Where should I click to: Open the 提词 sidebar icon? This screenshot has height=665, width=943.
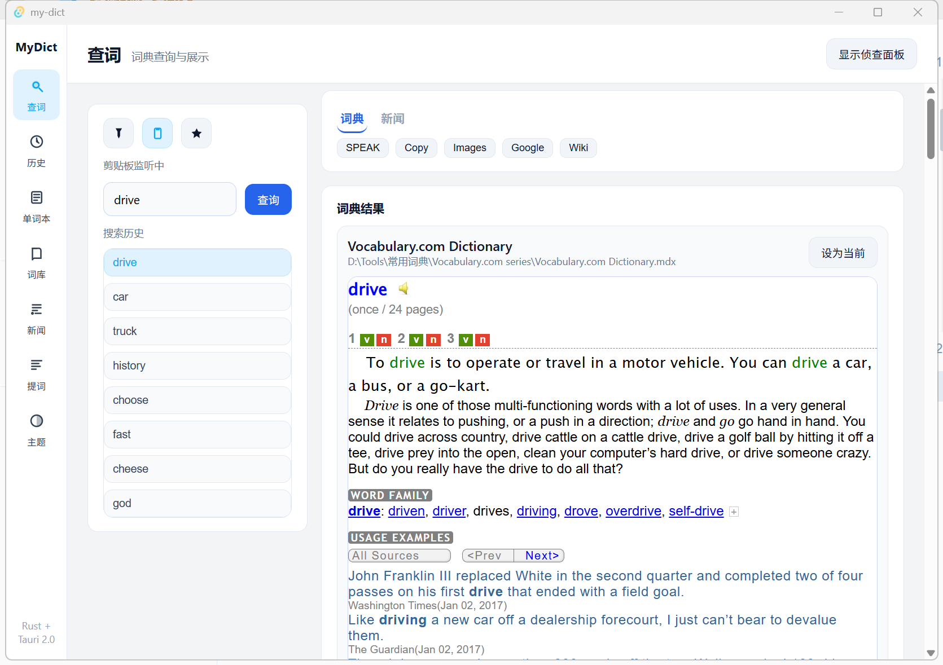[x=36, y=374]
